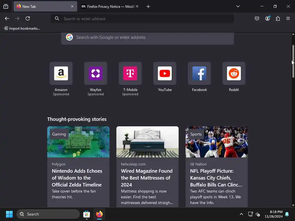295x221 pixels.
Task: Focus the Search or enter address bar
Action: pos(143,19)
